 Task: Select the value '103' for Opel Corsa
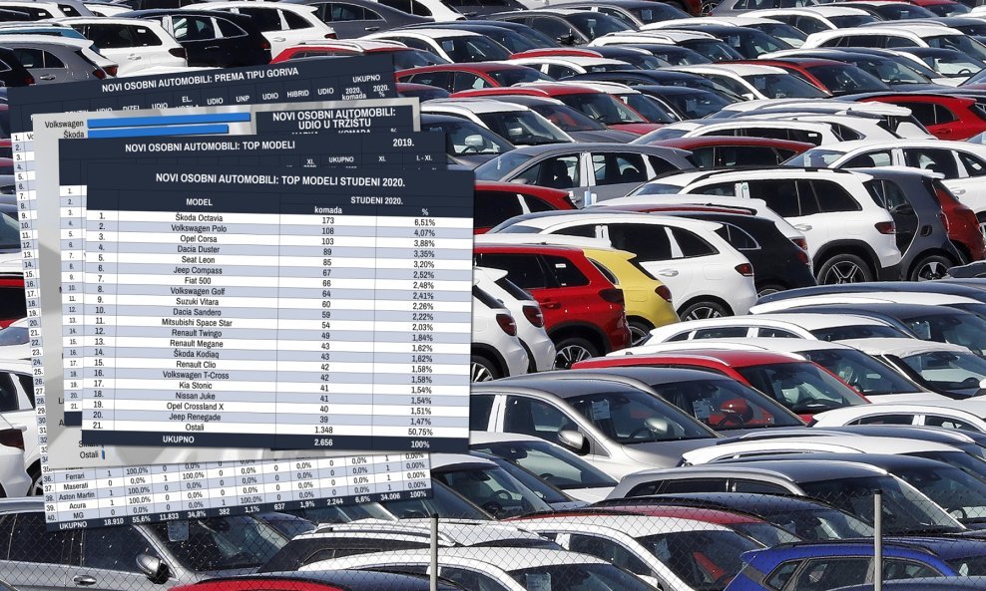pyautogui.click(x=328, y=242)
